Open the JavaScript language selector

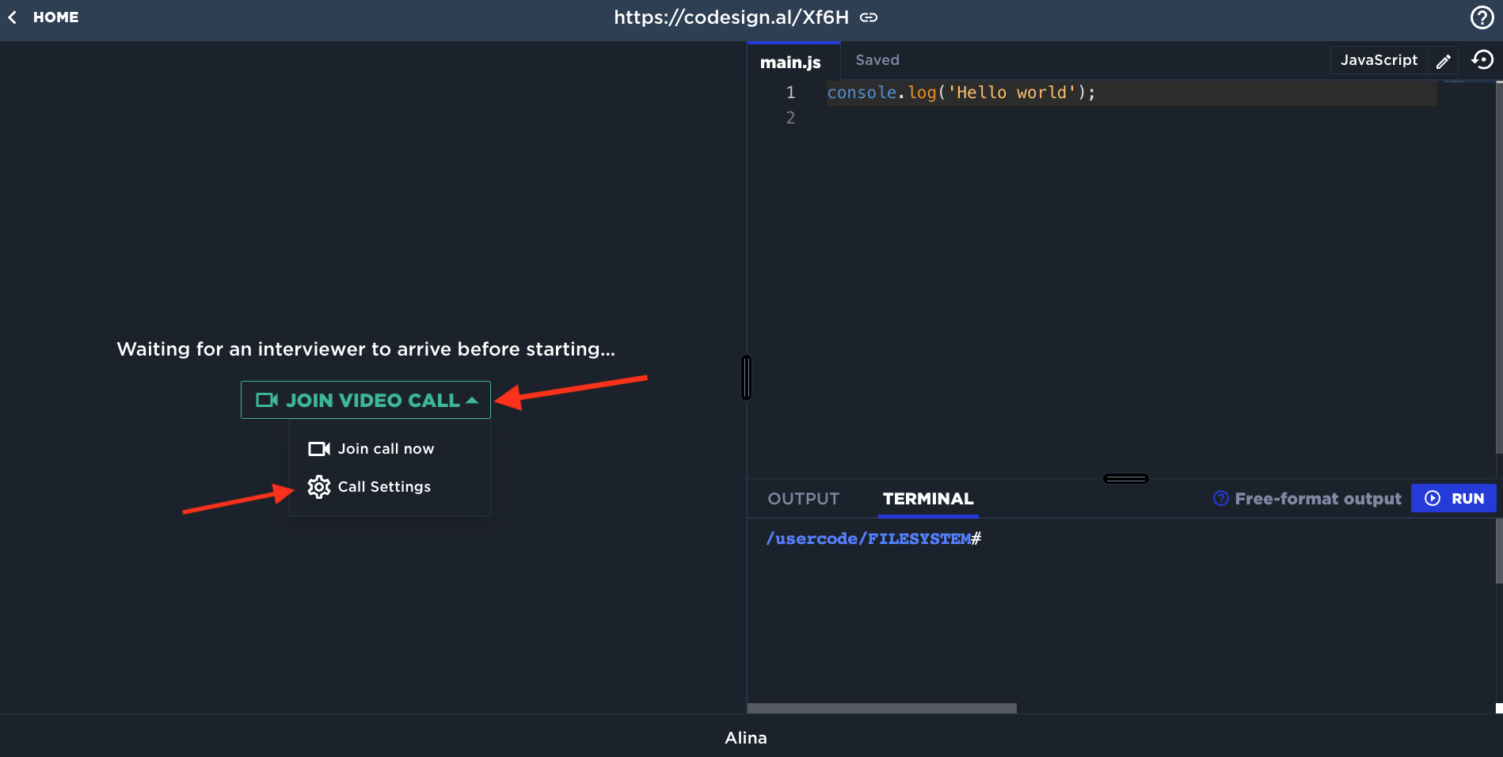click(1379, 60)
